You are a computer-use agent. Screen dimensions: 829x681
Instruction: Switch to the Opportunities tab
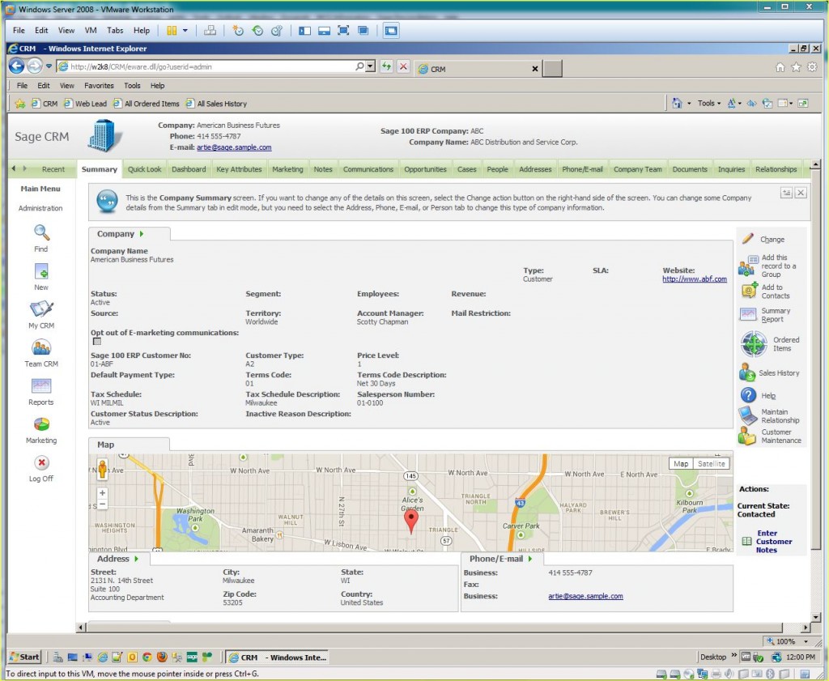click(425, 169)
